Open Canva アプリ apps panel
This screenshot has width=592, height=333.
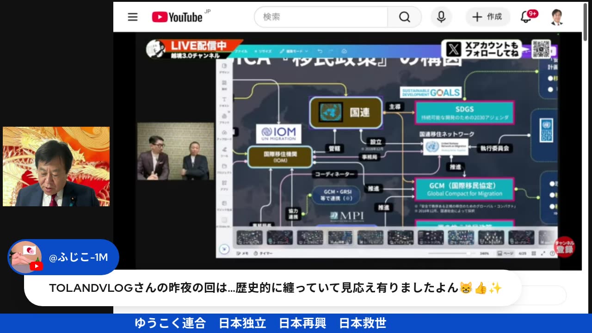coord(224,185)
